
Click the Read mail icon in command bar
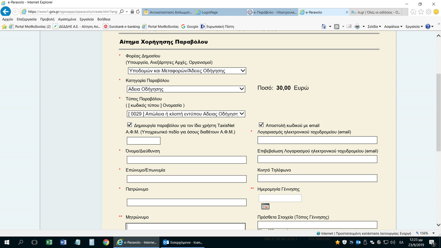[x=349, y=27]
